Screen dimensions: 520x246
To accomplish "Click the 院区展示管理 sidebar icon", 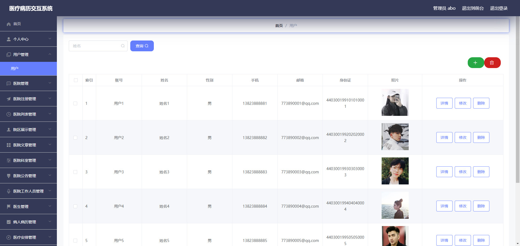I will point(9,130).
